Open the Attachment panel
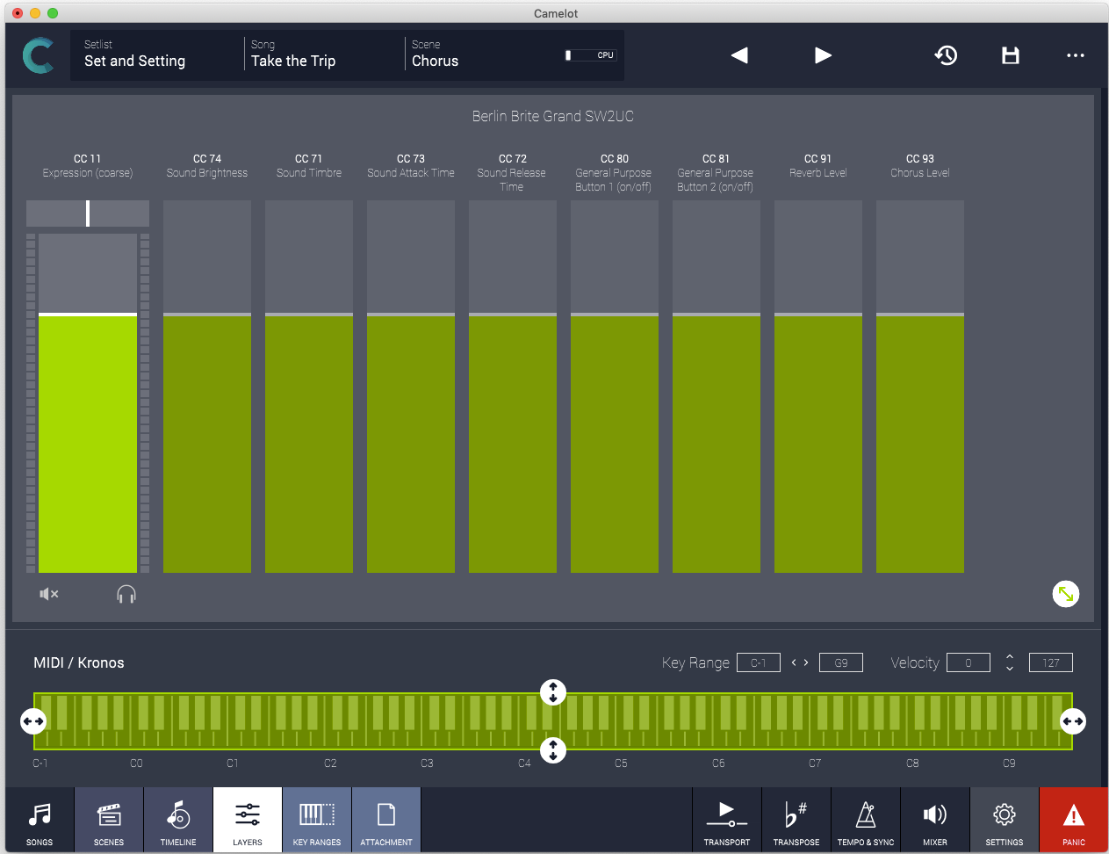The height and width of the screenshot is (854, 1109). click(x=386, y=821)
